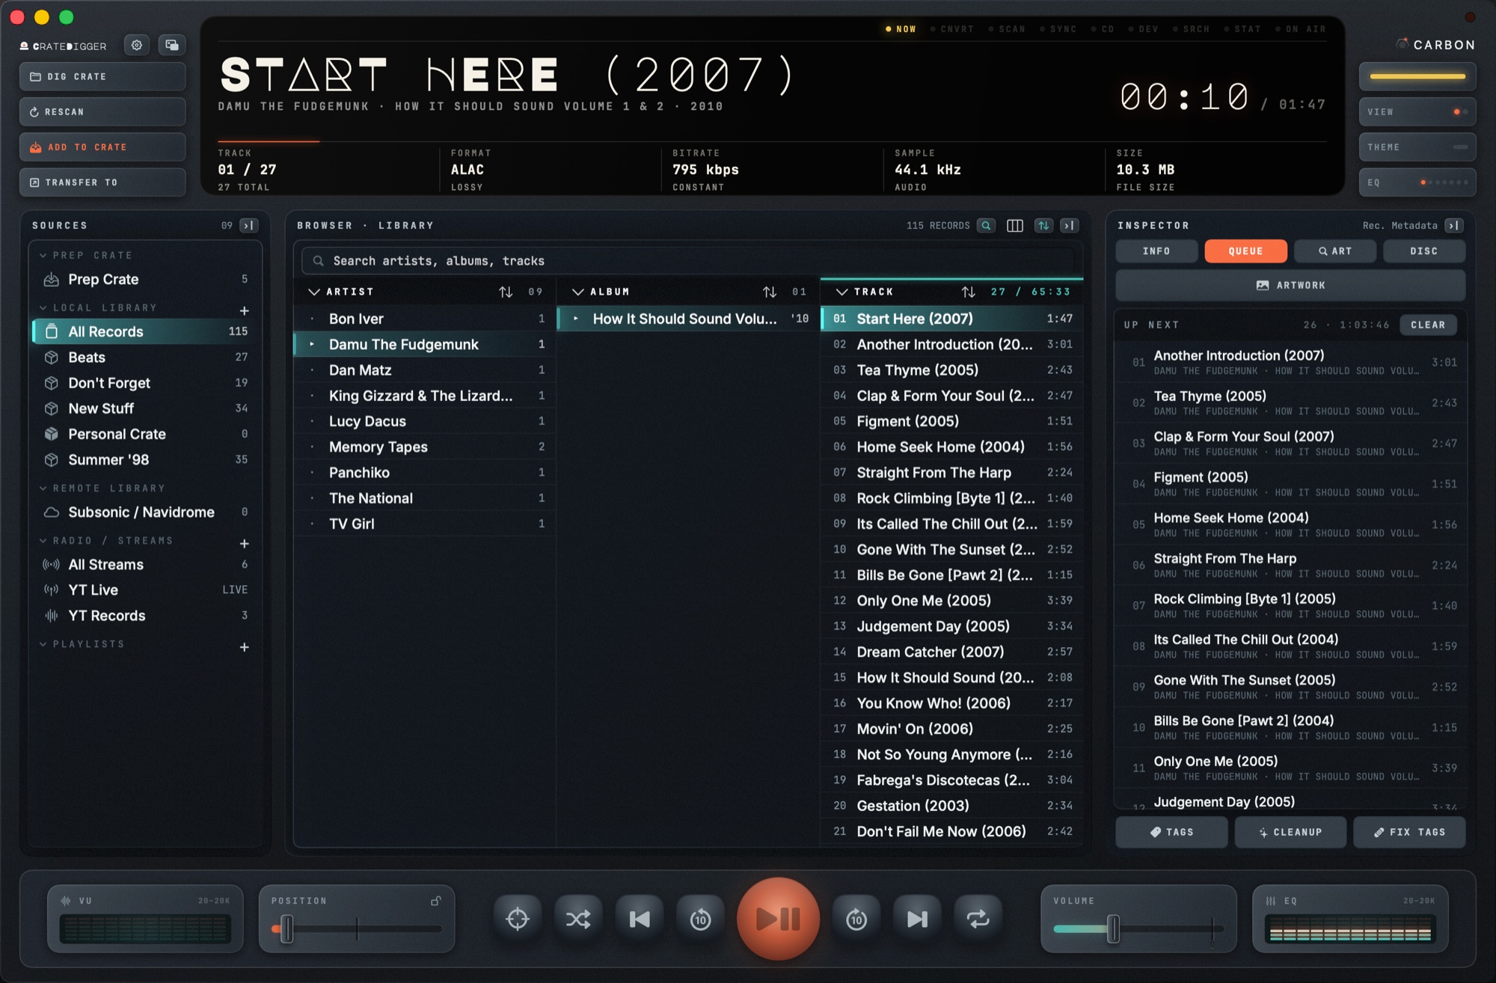Image resolution: width=1496 pixels, height=983 pixels.
Task: Rewind 10 seconds
Action: (700, 919)
